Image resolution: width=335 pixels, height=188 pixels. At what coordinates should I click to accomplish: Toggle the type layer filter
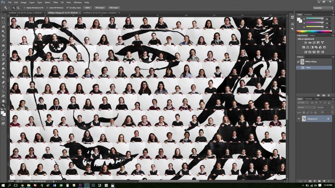(320, 103)
